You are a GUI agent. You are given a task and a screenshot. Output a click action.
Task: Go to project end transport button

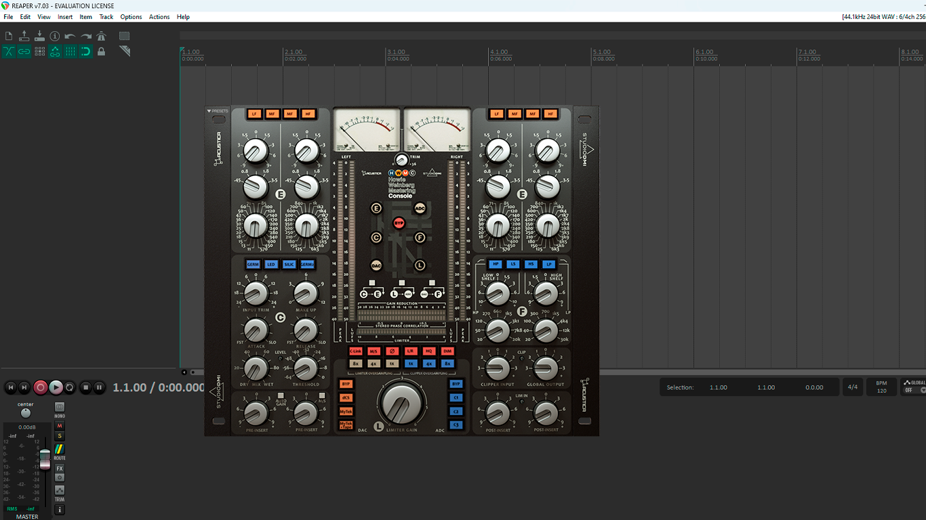coord(24,387)
